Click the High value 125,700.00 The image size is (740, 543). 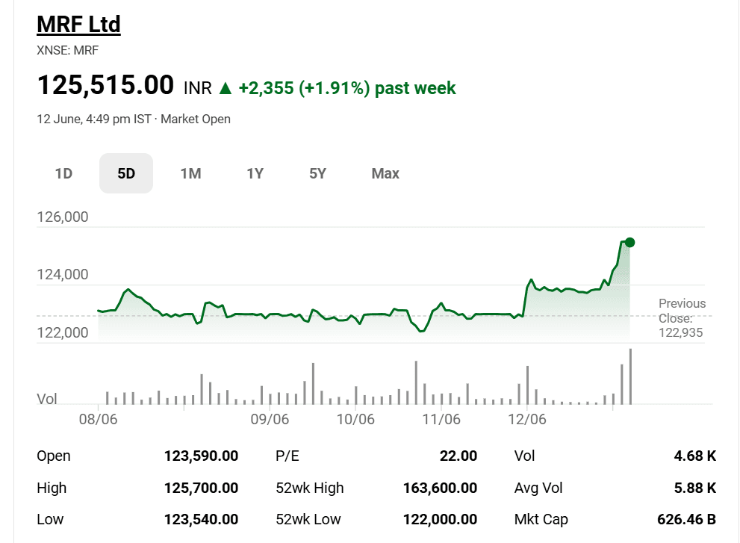click(x=201, y=488)
